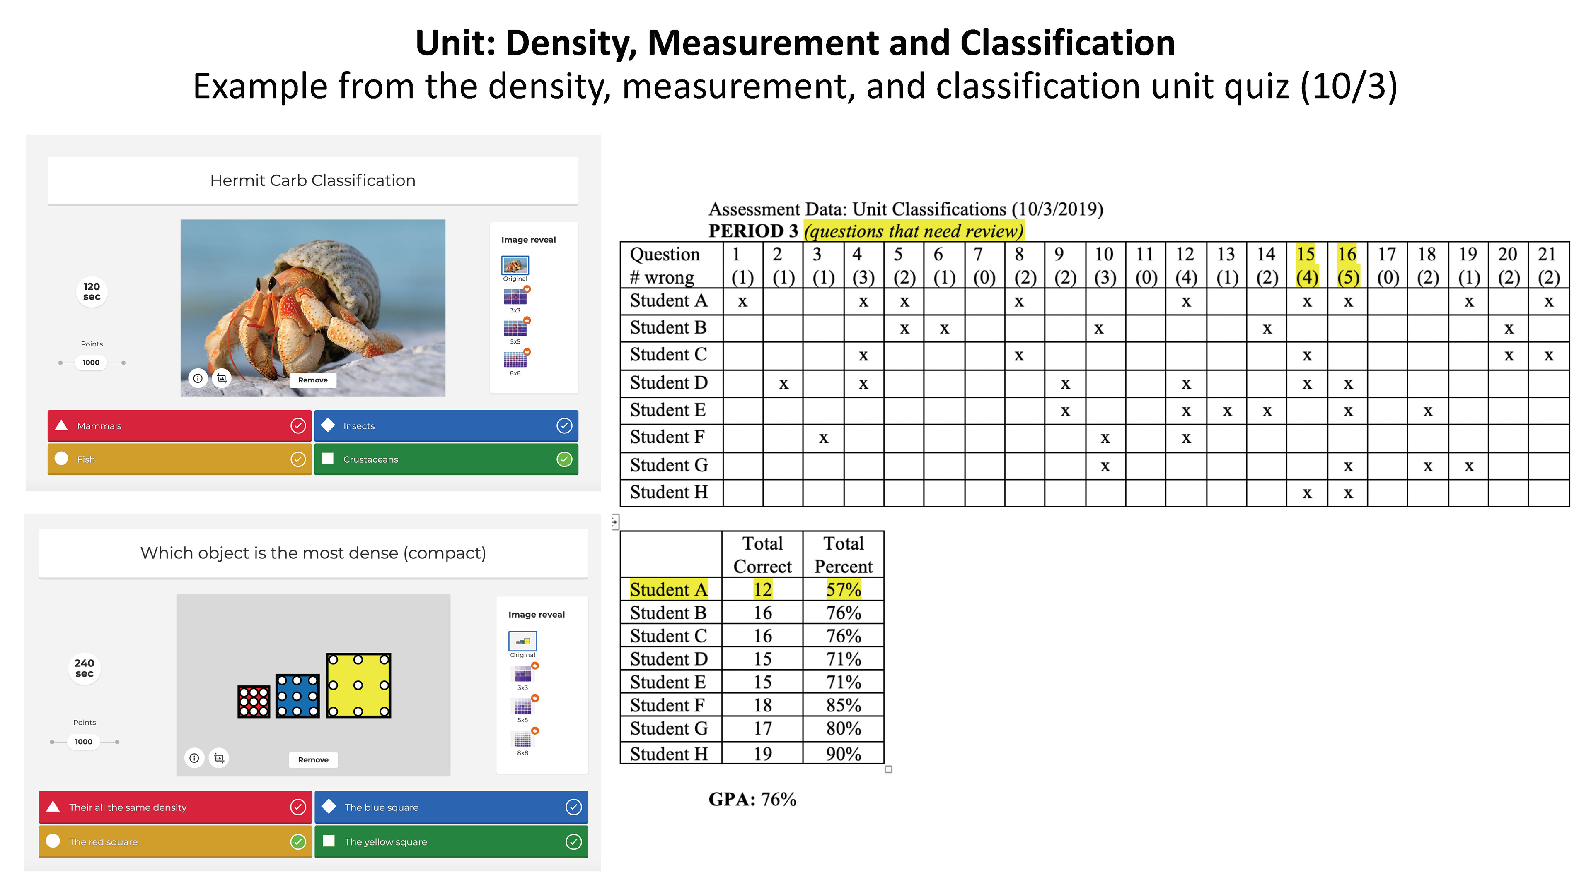Remove the hermit crab image
This screenshot has height=894, width=1591.
click(312, 380)
